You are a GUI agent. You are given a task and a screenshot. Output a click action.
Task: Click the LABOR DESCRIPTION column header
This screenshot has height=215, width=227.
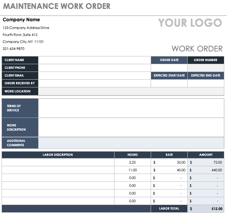(58, 155)
